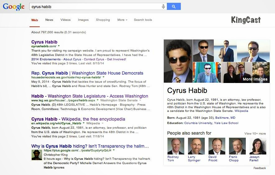Expand arrow next to cyrushabib.com URL
The height and width of the screenshot is (175, 275).
59,46
